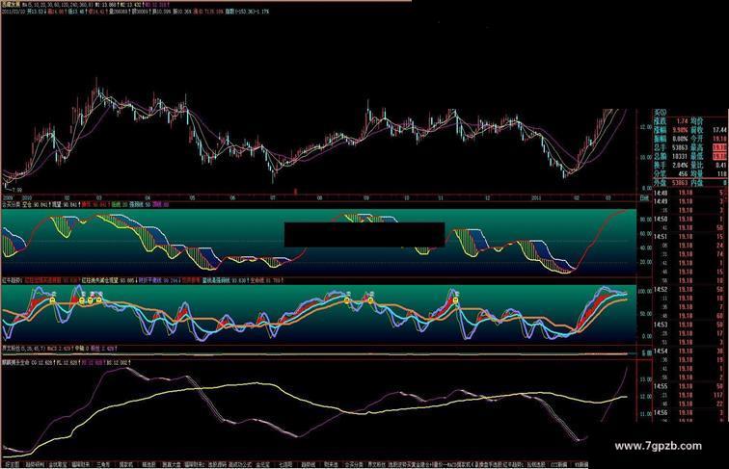This screenshot has height=469, width=729.
Task: Click the 2011 year label on the time axis
Action: [x=536, y=197]
